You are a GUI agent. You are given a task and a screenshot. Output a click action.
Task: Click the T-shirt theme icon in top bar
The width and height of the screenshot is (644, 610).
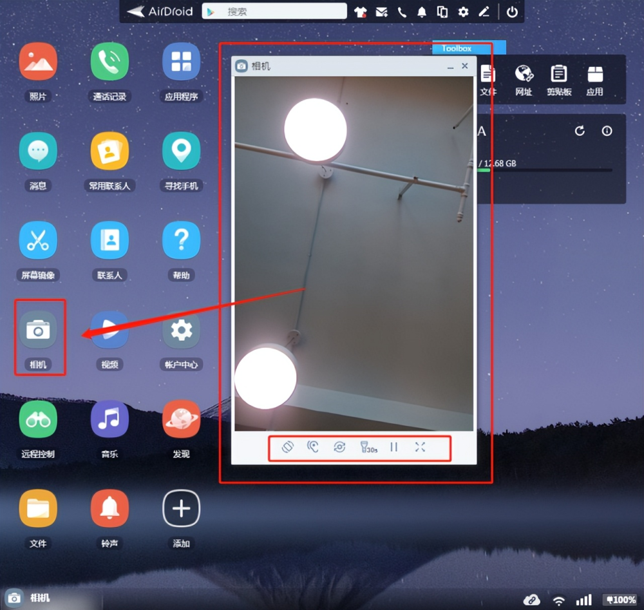[360, 12]
